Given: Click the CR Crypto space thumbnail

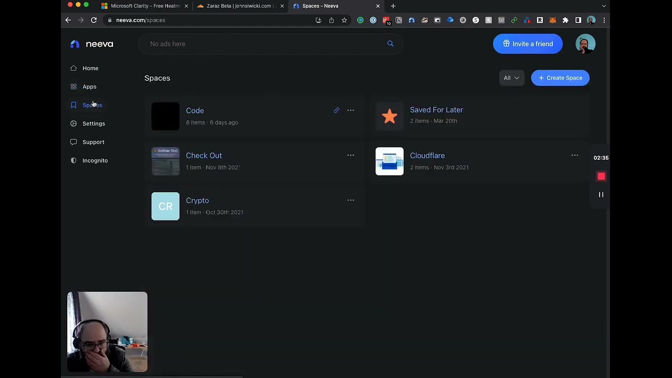Looking at the screenshot, I should pyautogui.click(x=165, y=206).
